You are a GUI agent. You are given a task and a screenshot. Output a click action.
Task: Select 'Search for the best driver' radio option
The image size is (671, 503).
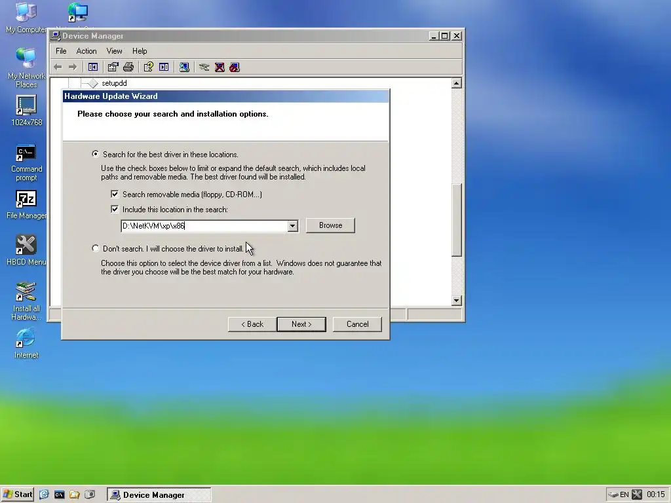coord(96,154)
